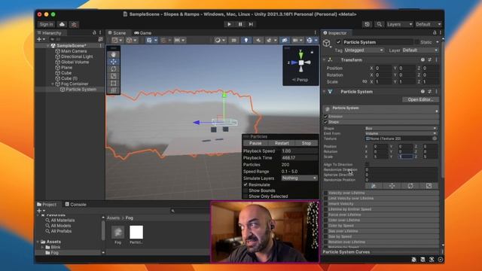This screenshot has width=482, height=271.
Task: Toggle scene lighting lightbulb icon
Action: [246, 40]
